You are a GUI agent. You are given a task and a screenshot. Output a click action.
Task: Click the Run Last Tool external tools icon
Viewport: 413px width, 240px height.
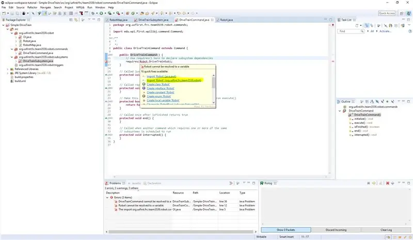pos(118,13)
